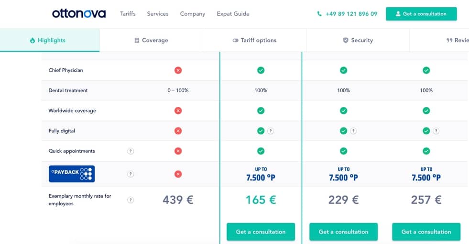469x244 pixels.
Task: Switch to the Tariff options tab
Action: pyautogui.click(x=254, y=41)
